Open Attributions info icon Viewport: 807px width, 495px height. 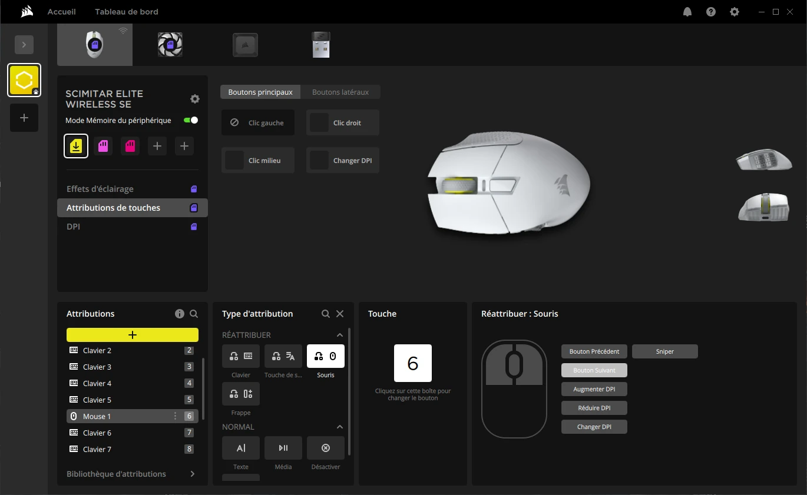[180, 314]
